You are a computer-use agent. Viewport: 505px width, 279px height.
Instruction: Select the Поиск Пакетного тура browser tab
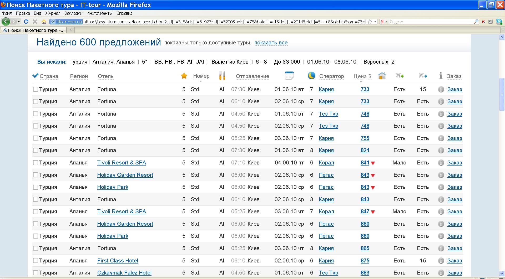click(34, 30)
